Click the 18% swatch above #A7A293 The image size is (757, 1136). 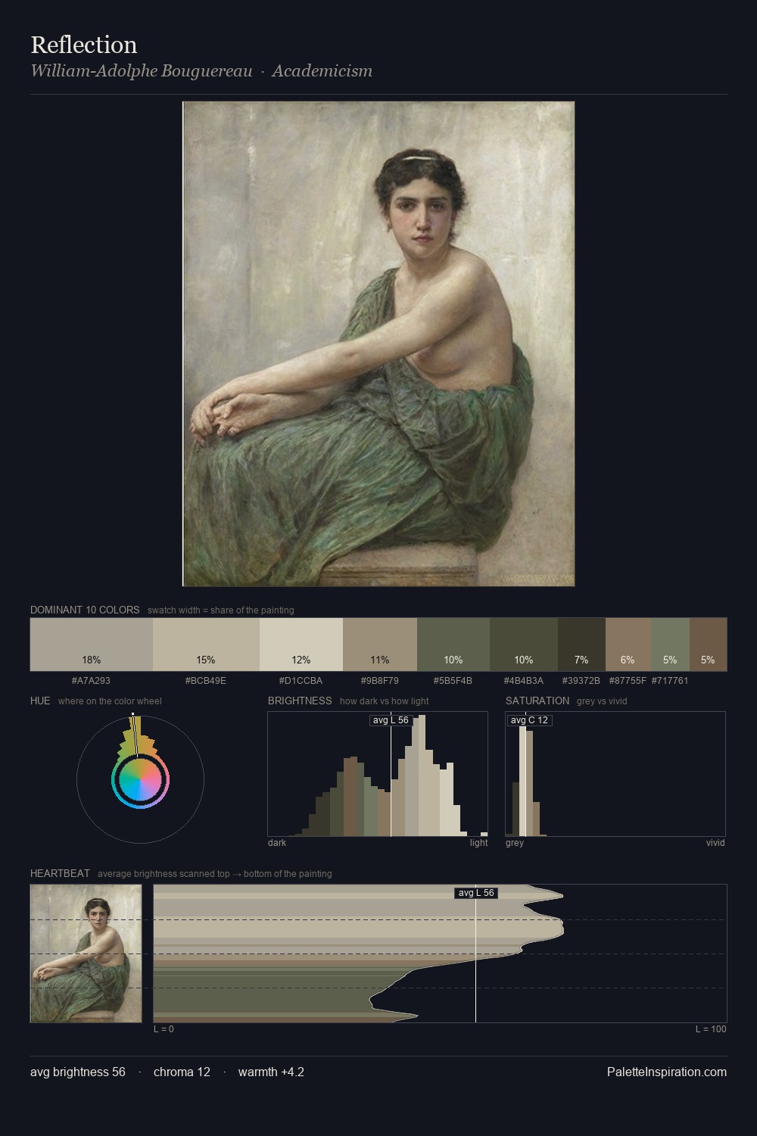(92, 644)
